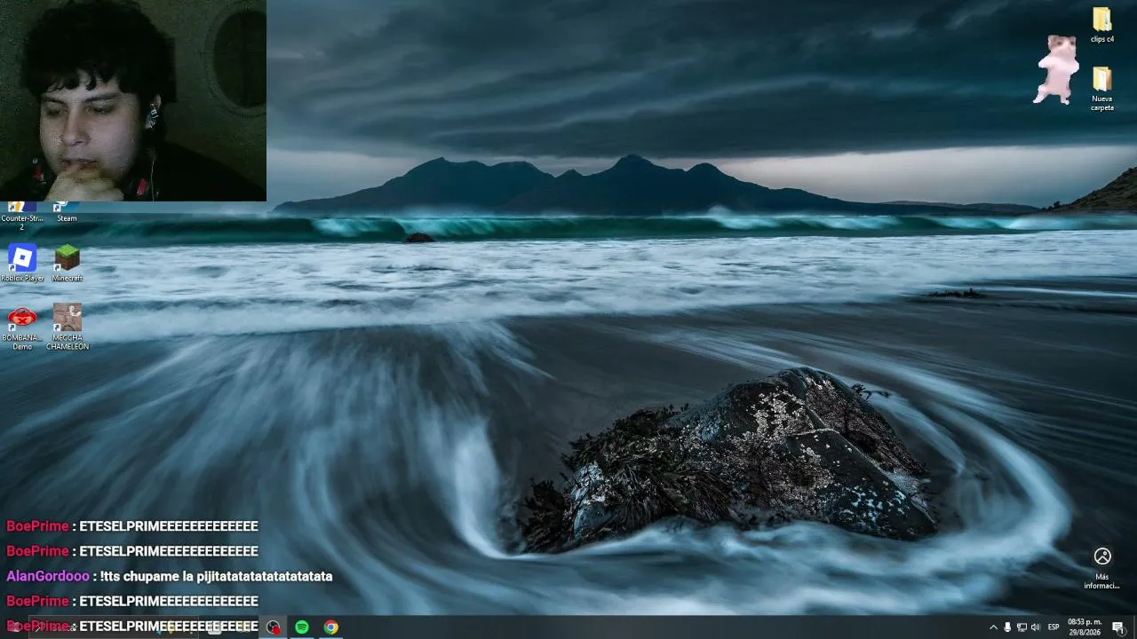The image size is (1137, 639).
Task: Click the webcam overlay in the corner
Action: 133,100
